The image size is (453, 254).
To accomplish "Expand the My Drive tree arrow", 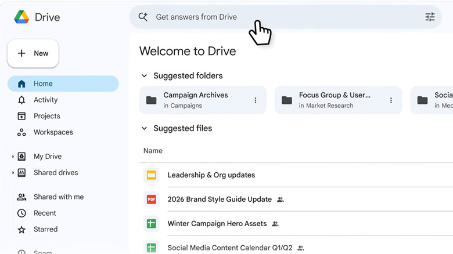I will (x=13, y=157).
